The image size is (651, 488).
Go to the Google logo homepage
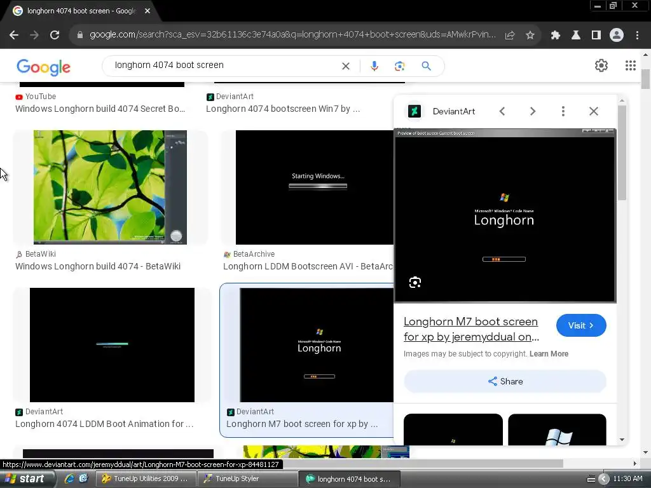pyautogui.click(x=44, y=67)
